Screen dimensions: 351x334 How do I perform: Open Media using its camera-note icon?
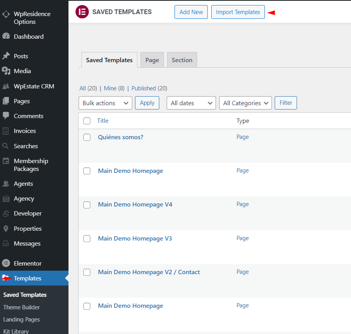pos(6,71)
